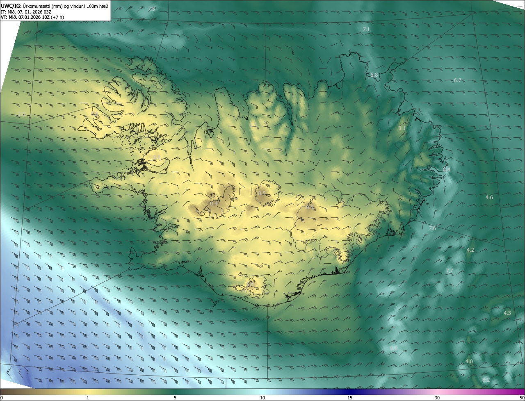Click the precipitation value 7.6 on the map
525x401 pixels.
(x=432, y=228)
